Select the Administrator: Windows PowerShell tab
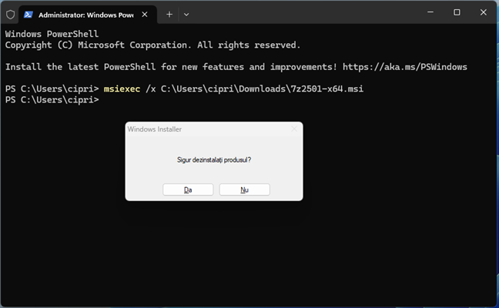Viewport: 499px width, 308px height. 85,14
